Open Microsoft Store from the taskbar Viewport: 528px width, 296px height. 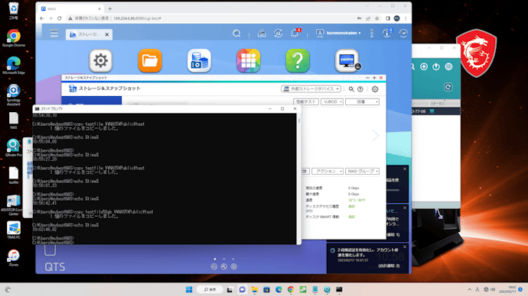[x=266, y=290]
